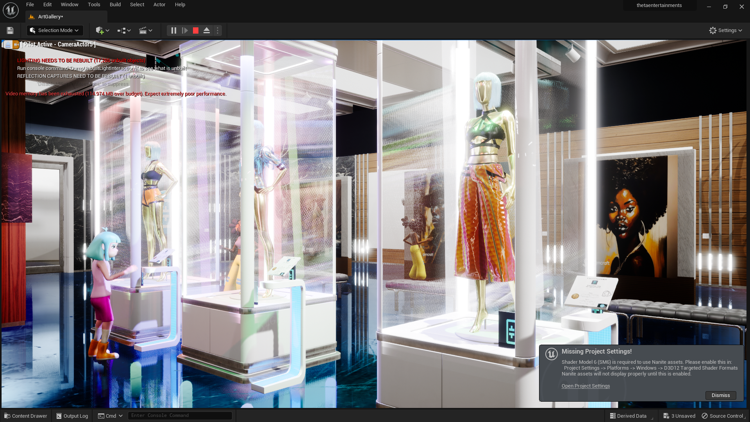750x422 pixels.
Task: Open the Settings dropdown
Action: click(725, 30)
